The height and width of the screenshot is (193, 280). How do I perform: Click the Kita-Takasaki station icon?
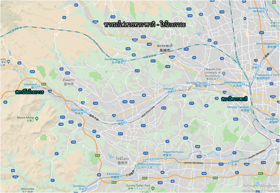pos(243,84)
